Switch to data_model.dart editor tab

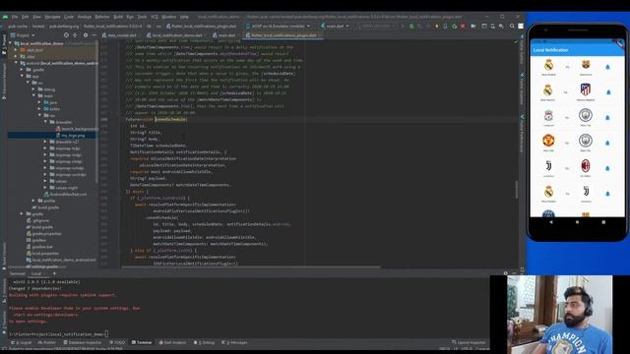(x=119, y=35)
